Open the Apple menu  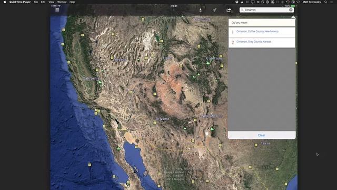5,2
